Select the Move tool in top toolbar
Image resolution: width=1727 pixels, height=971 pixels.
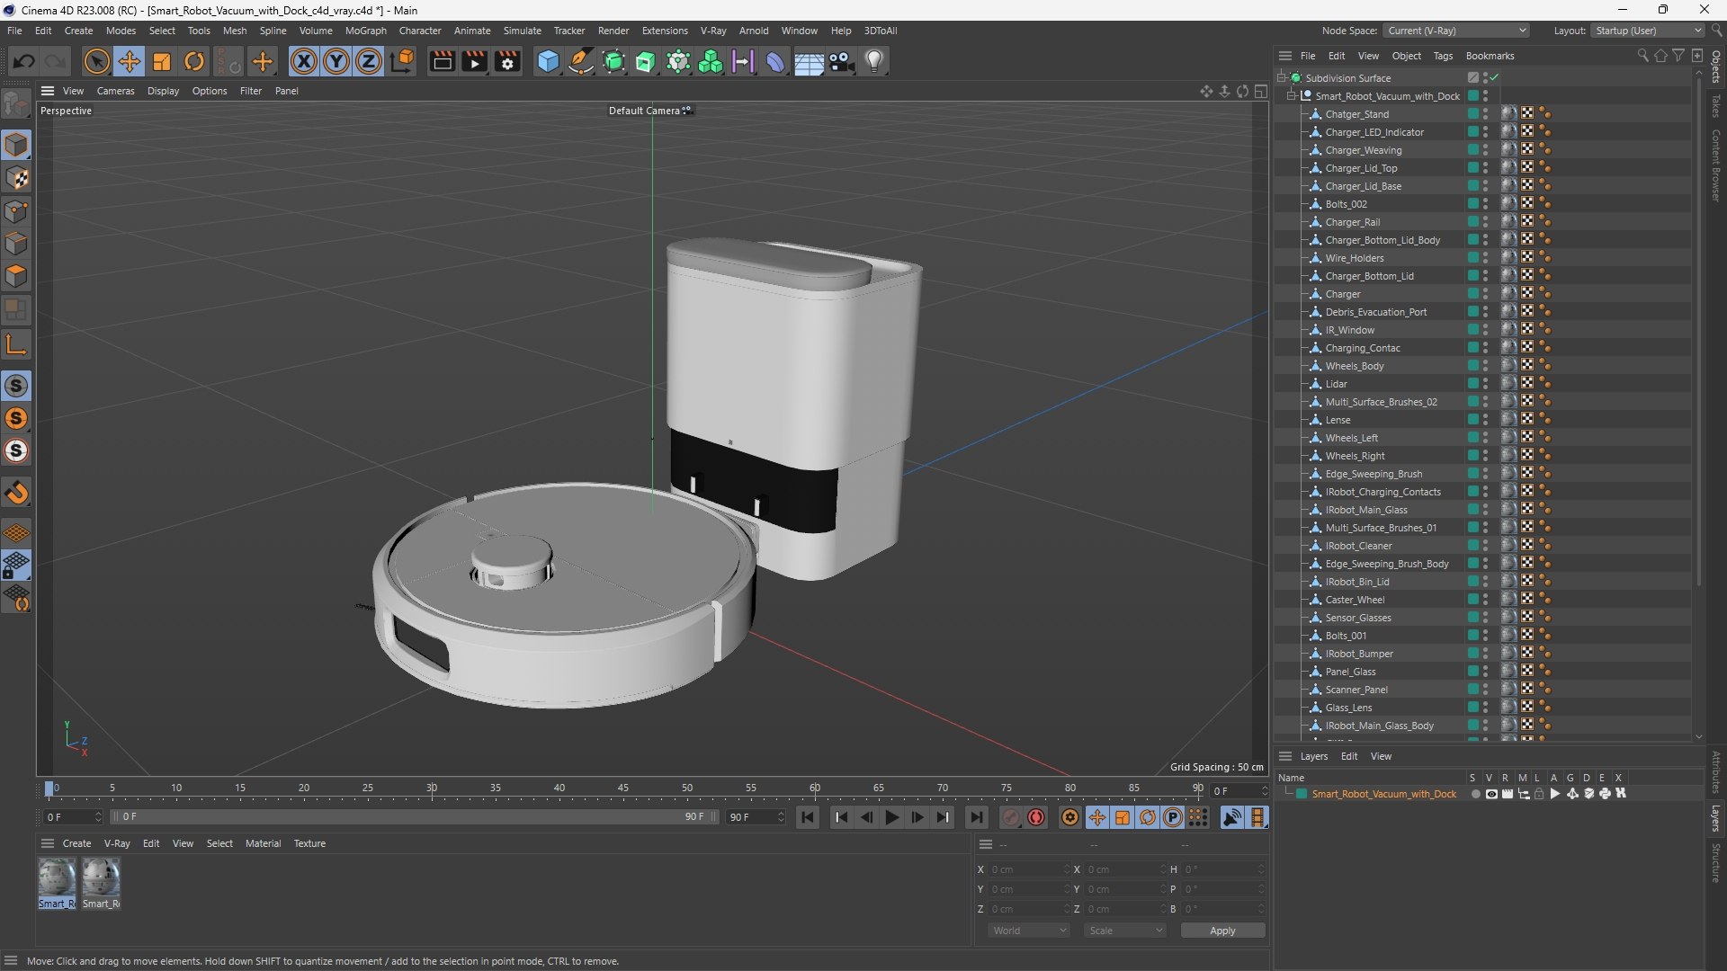click(130, 61)
